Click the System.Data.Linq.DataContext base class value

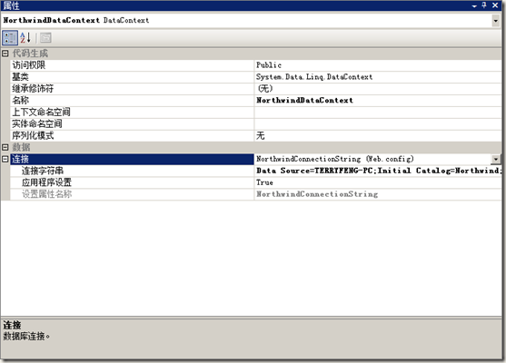pyautogui.click(x=314, y=77)
